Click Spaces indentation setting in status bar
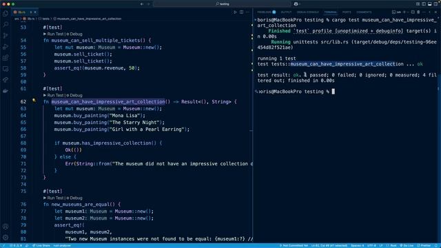The image size is (441, 248). (x=358, y=245)
